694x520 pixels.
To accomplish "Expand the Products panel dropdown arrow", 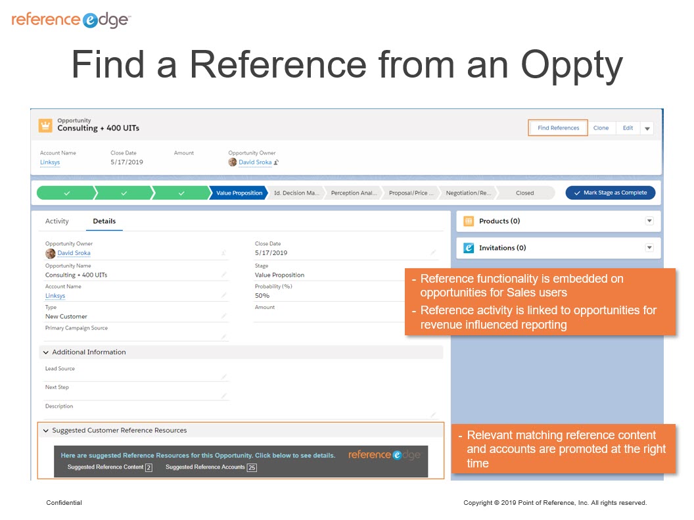I will point(649,221).
